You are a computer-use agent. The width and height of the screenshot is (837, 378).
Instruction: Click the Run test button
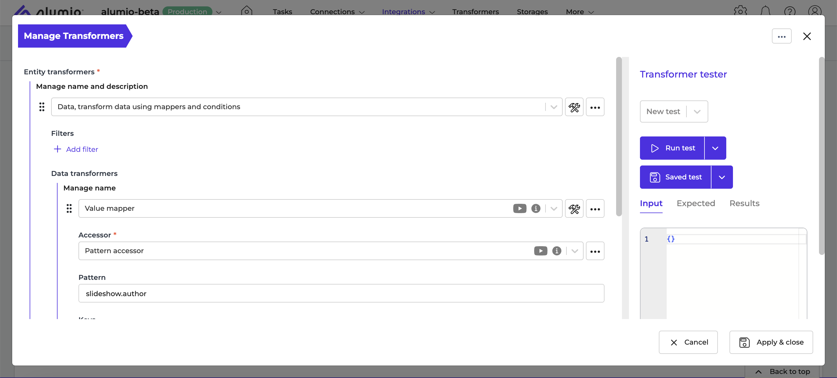click(672, 148)
